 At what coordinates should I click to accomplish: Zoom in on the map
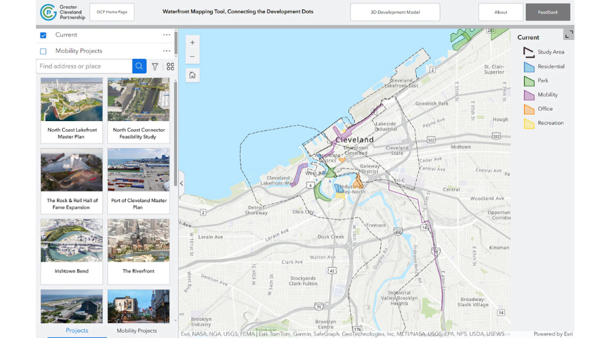click(x=192, y=43)
